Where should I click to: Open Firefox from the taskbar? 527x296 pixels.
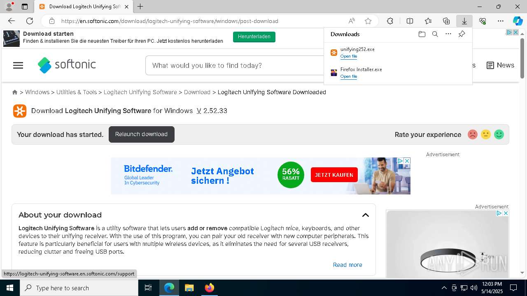210,288
